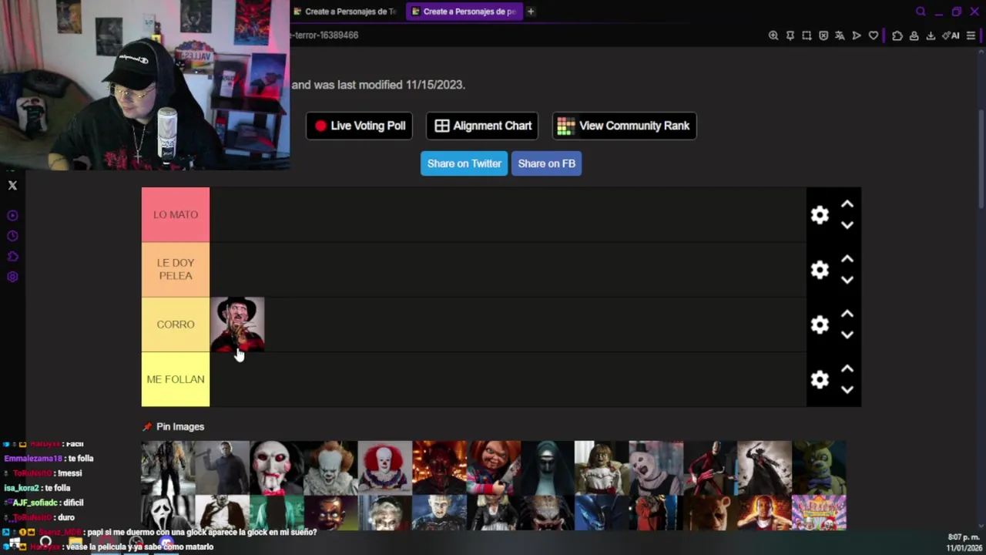Image resolution: width=986 pixels, height=555 pixels.
Task: Open settings gear for CORRO tier
Action: (820, 325)
